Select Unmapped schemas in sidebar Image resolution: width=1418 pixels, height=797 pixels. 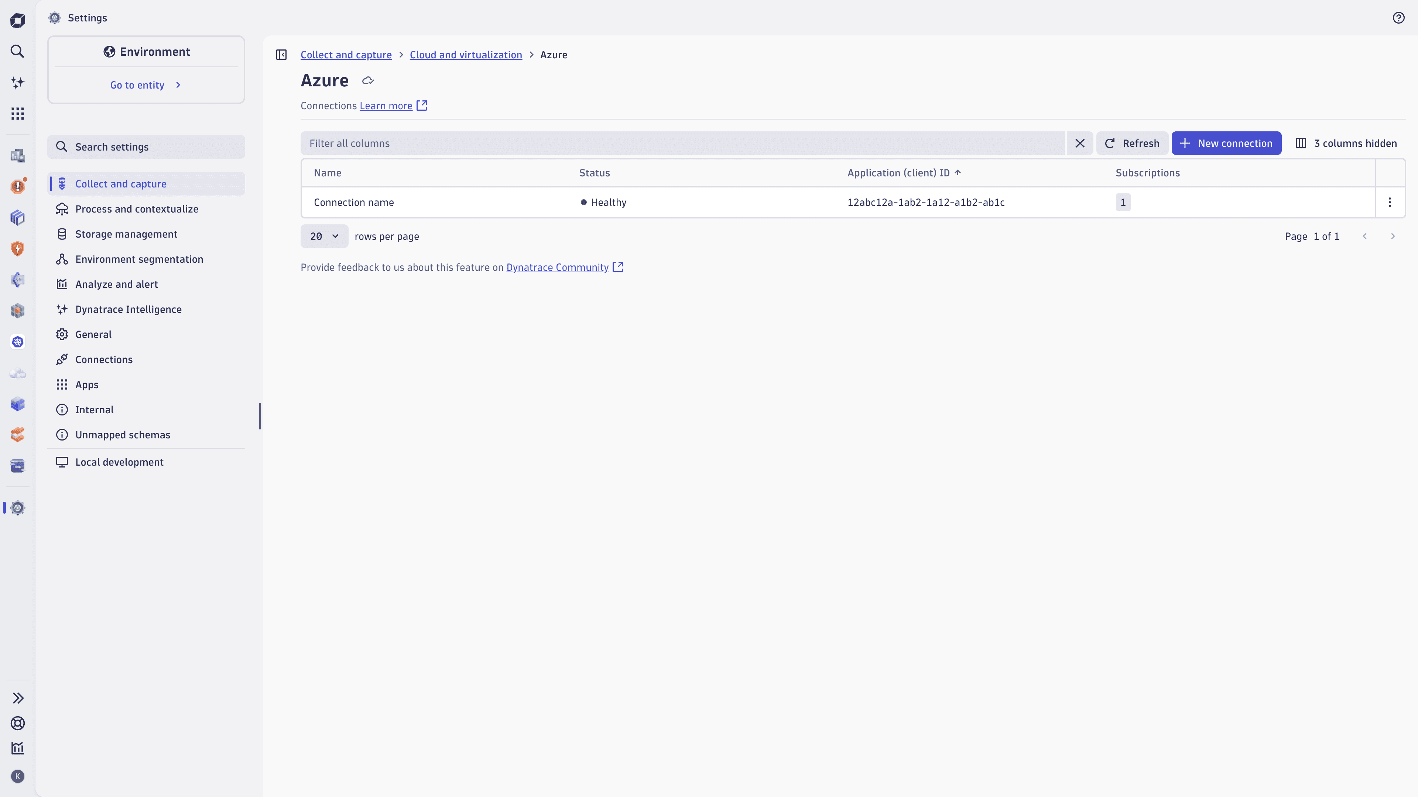click(146, 435)
